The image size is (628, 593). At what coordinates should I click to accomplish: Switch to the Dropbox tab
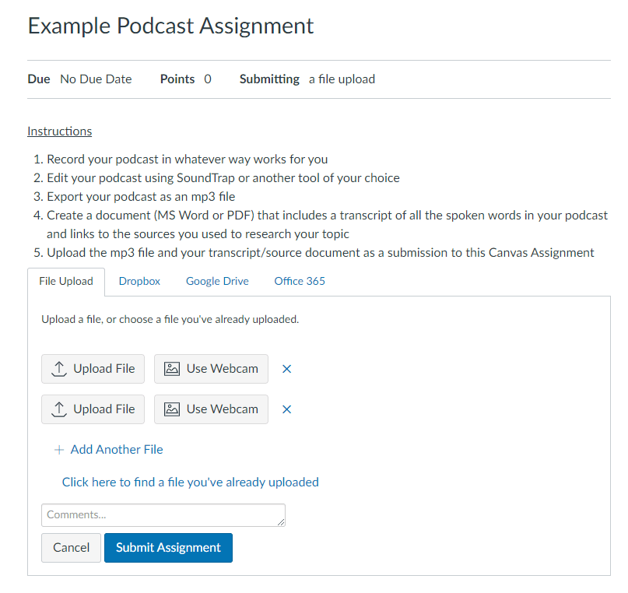(139, 281)
